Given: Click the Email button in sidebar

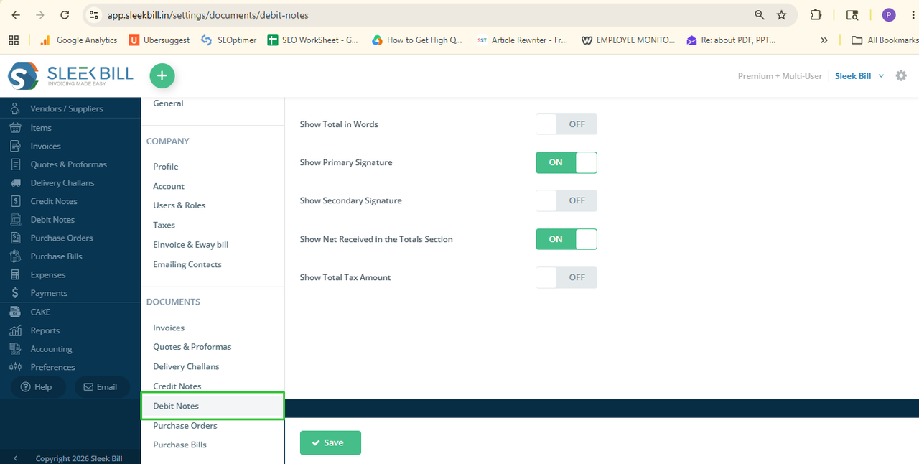Looking at the screenshot, I should coord(101,387).
